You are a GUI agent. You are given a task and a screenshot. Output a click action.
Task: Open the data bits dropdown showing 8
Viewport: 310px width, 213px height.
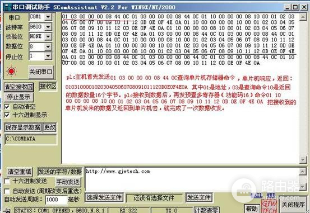click(48, 46)
